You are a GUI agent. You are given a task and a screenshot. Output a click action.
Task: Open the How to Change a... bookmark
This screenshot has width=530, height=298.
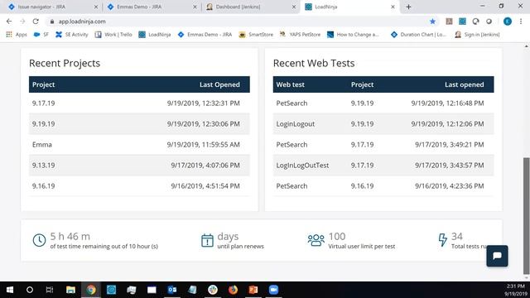coord(353,35)
